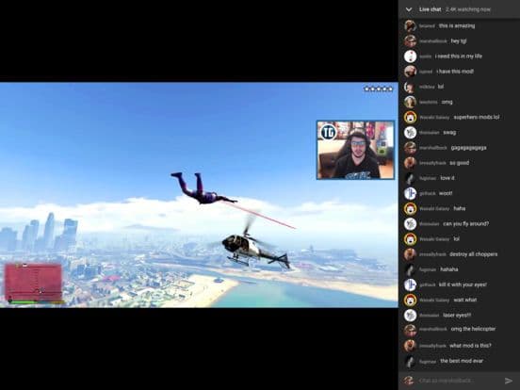Click the red minimap in game video
Viewport: 520px width, 390px height.
coord(33,282)
